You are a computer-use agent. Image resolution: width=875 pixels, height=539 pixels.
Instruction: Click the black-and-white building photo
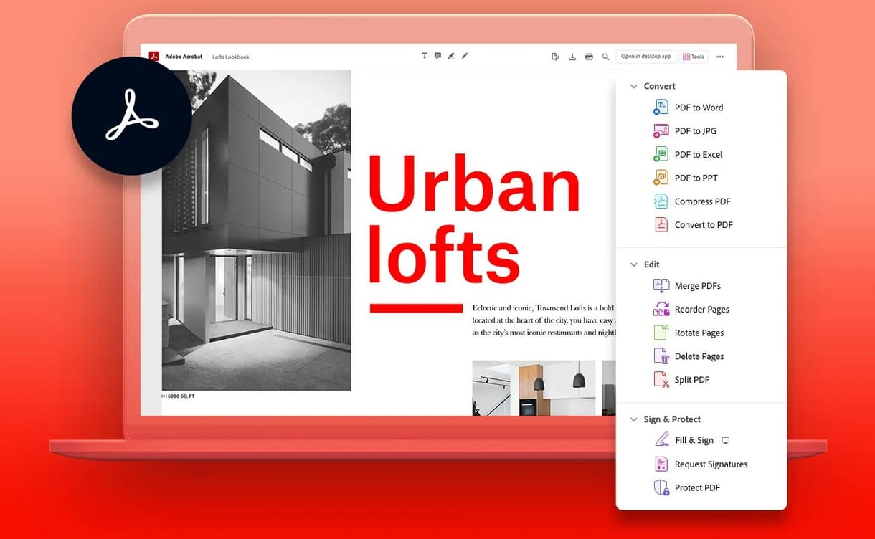[257, 230]
